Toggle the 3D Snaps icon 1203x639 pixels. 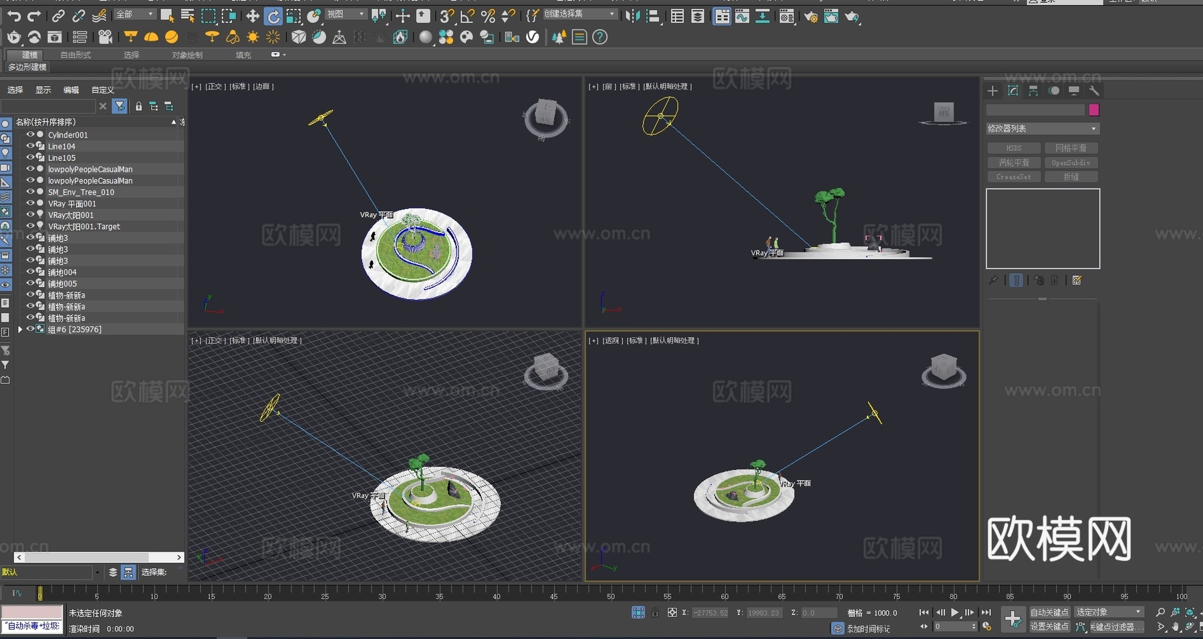click(x=447, y=16)
